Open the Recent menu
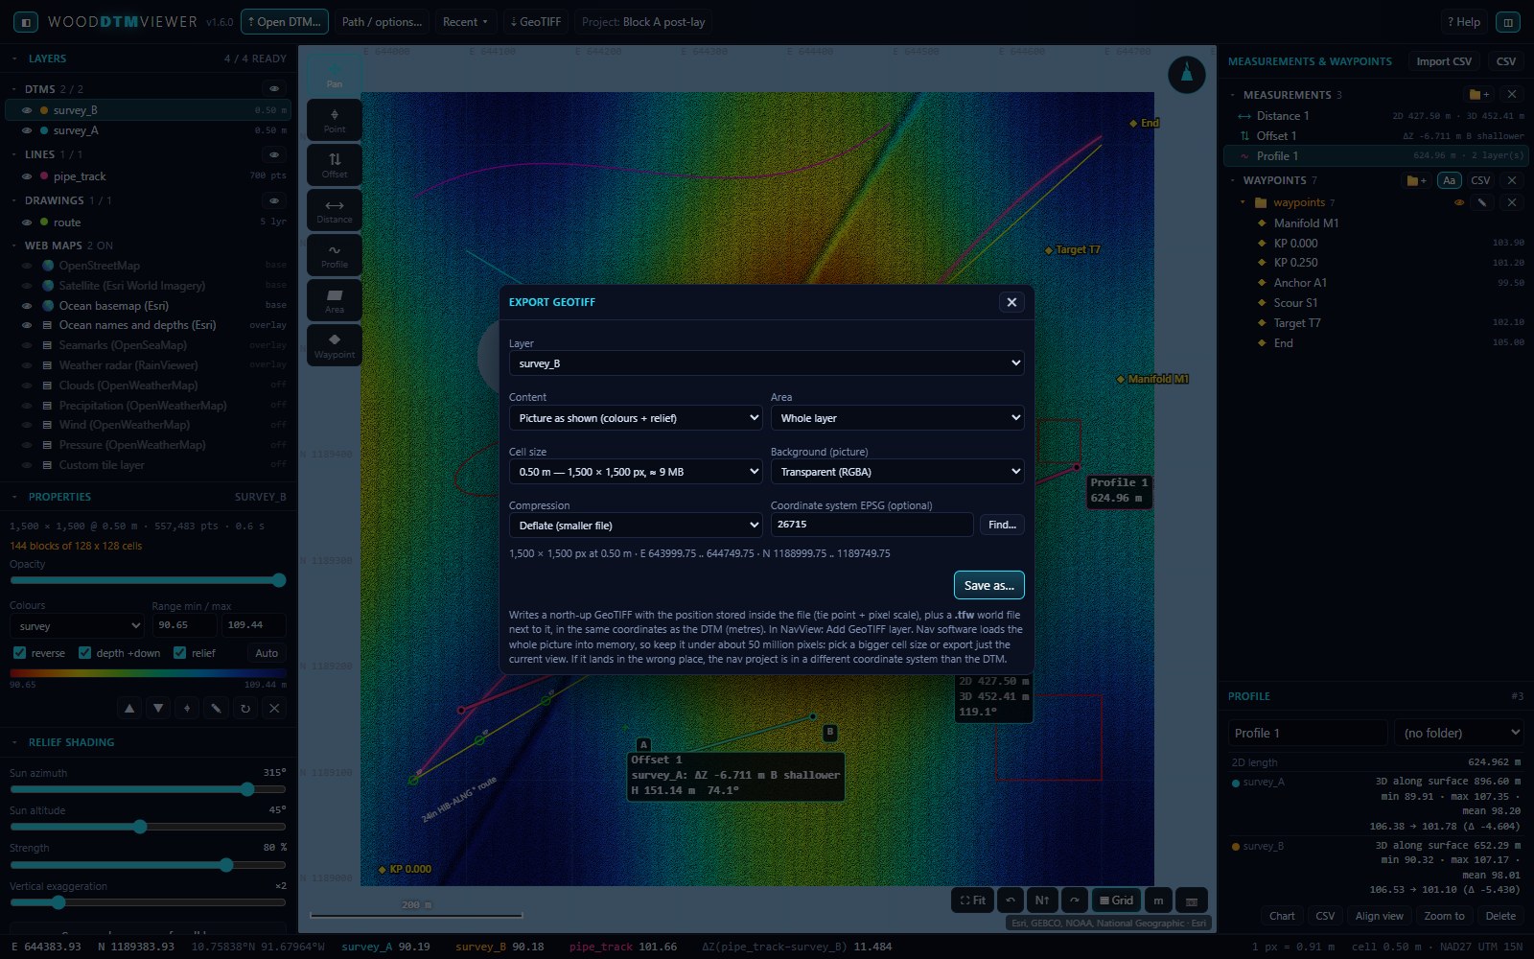Viewport: 1534px width, 959px height. pos(465,22)
